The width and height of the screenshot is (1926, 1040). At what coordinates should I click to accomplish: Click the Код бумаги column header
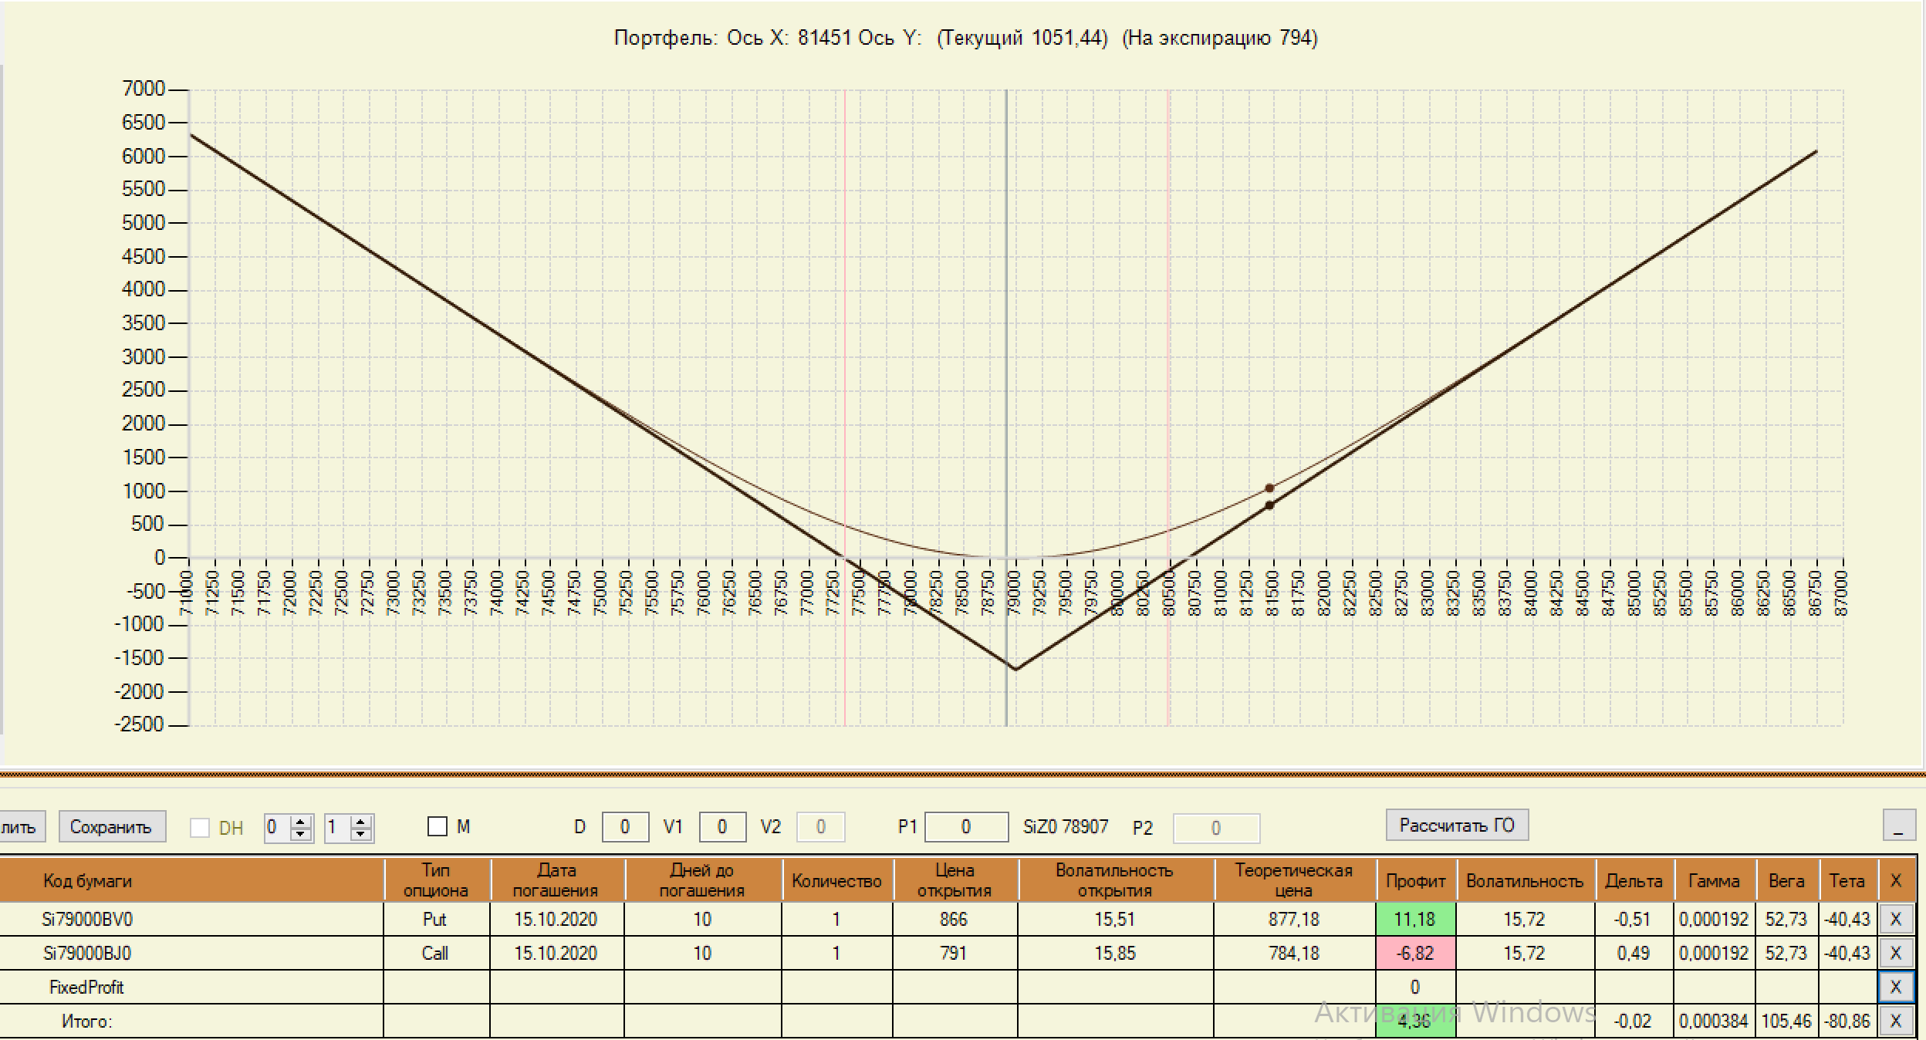87,880
